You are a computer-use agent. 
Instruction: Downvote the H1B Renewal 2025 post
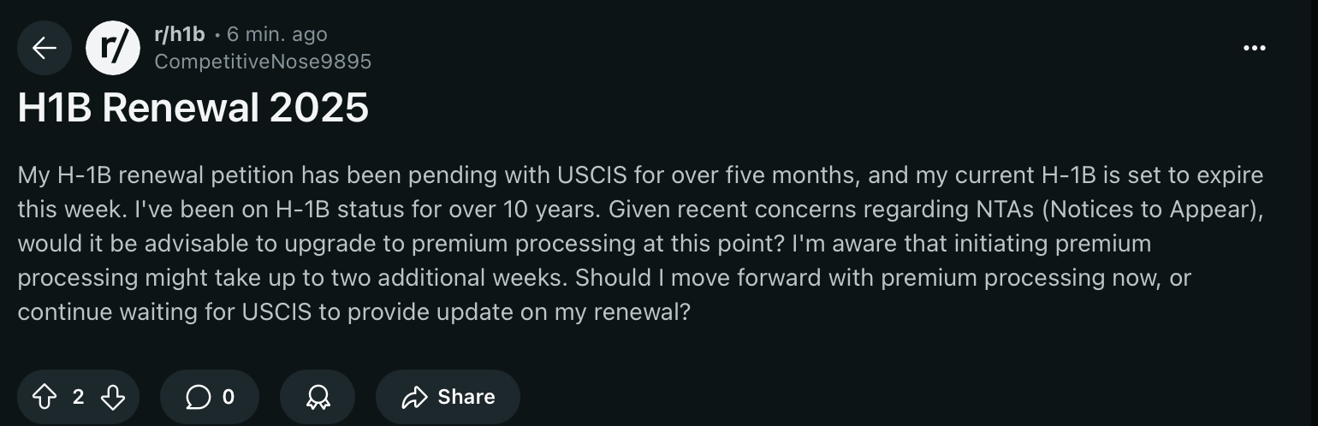113,397
